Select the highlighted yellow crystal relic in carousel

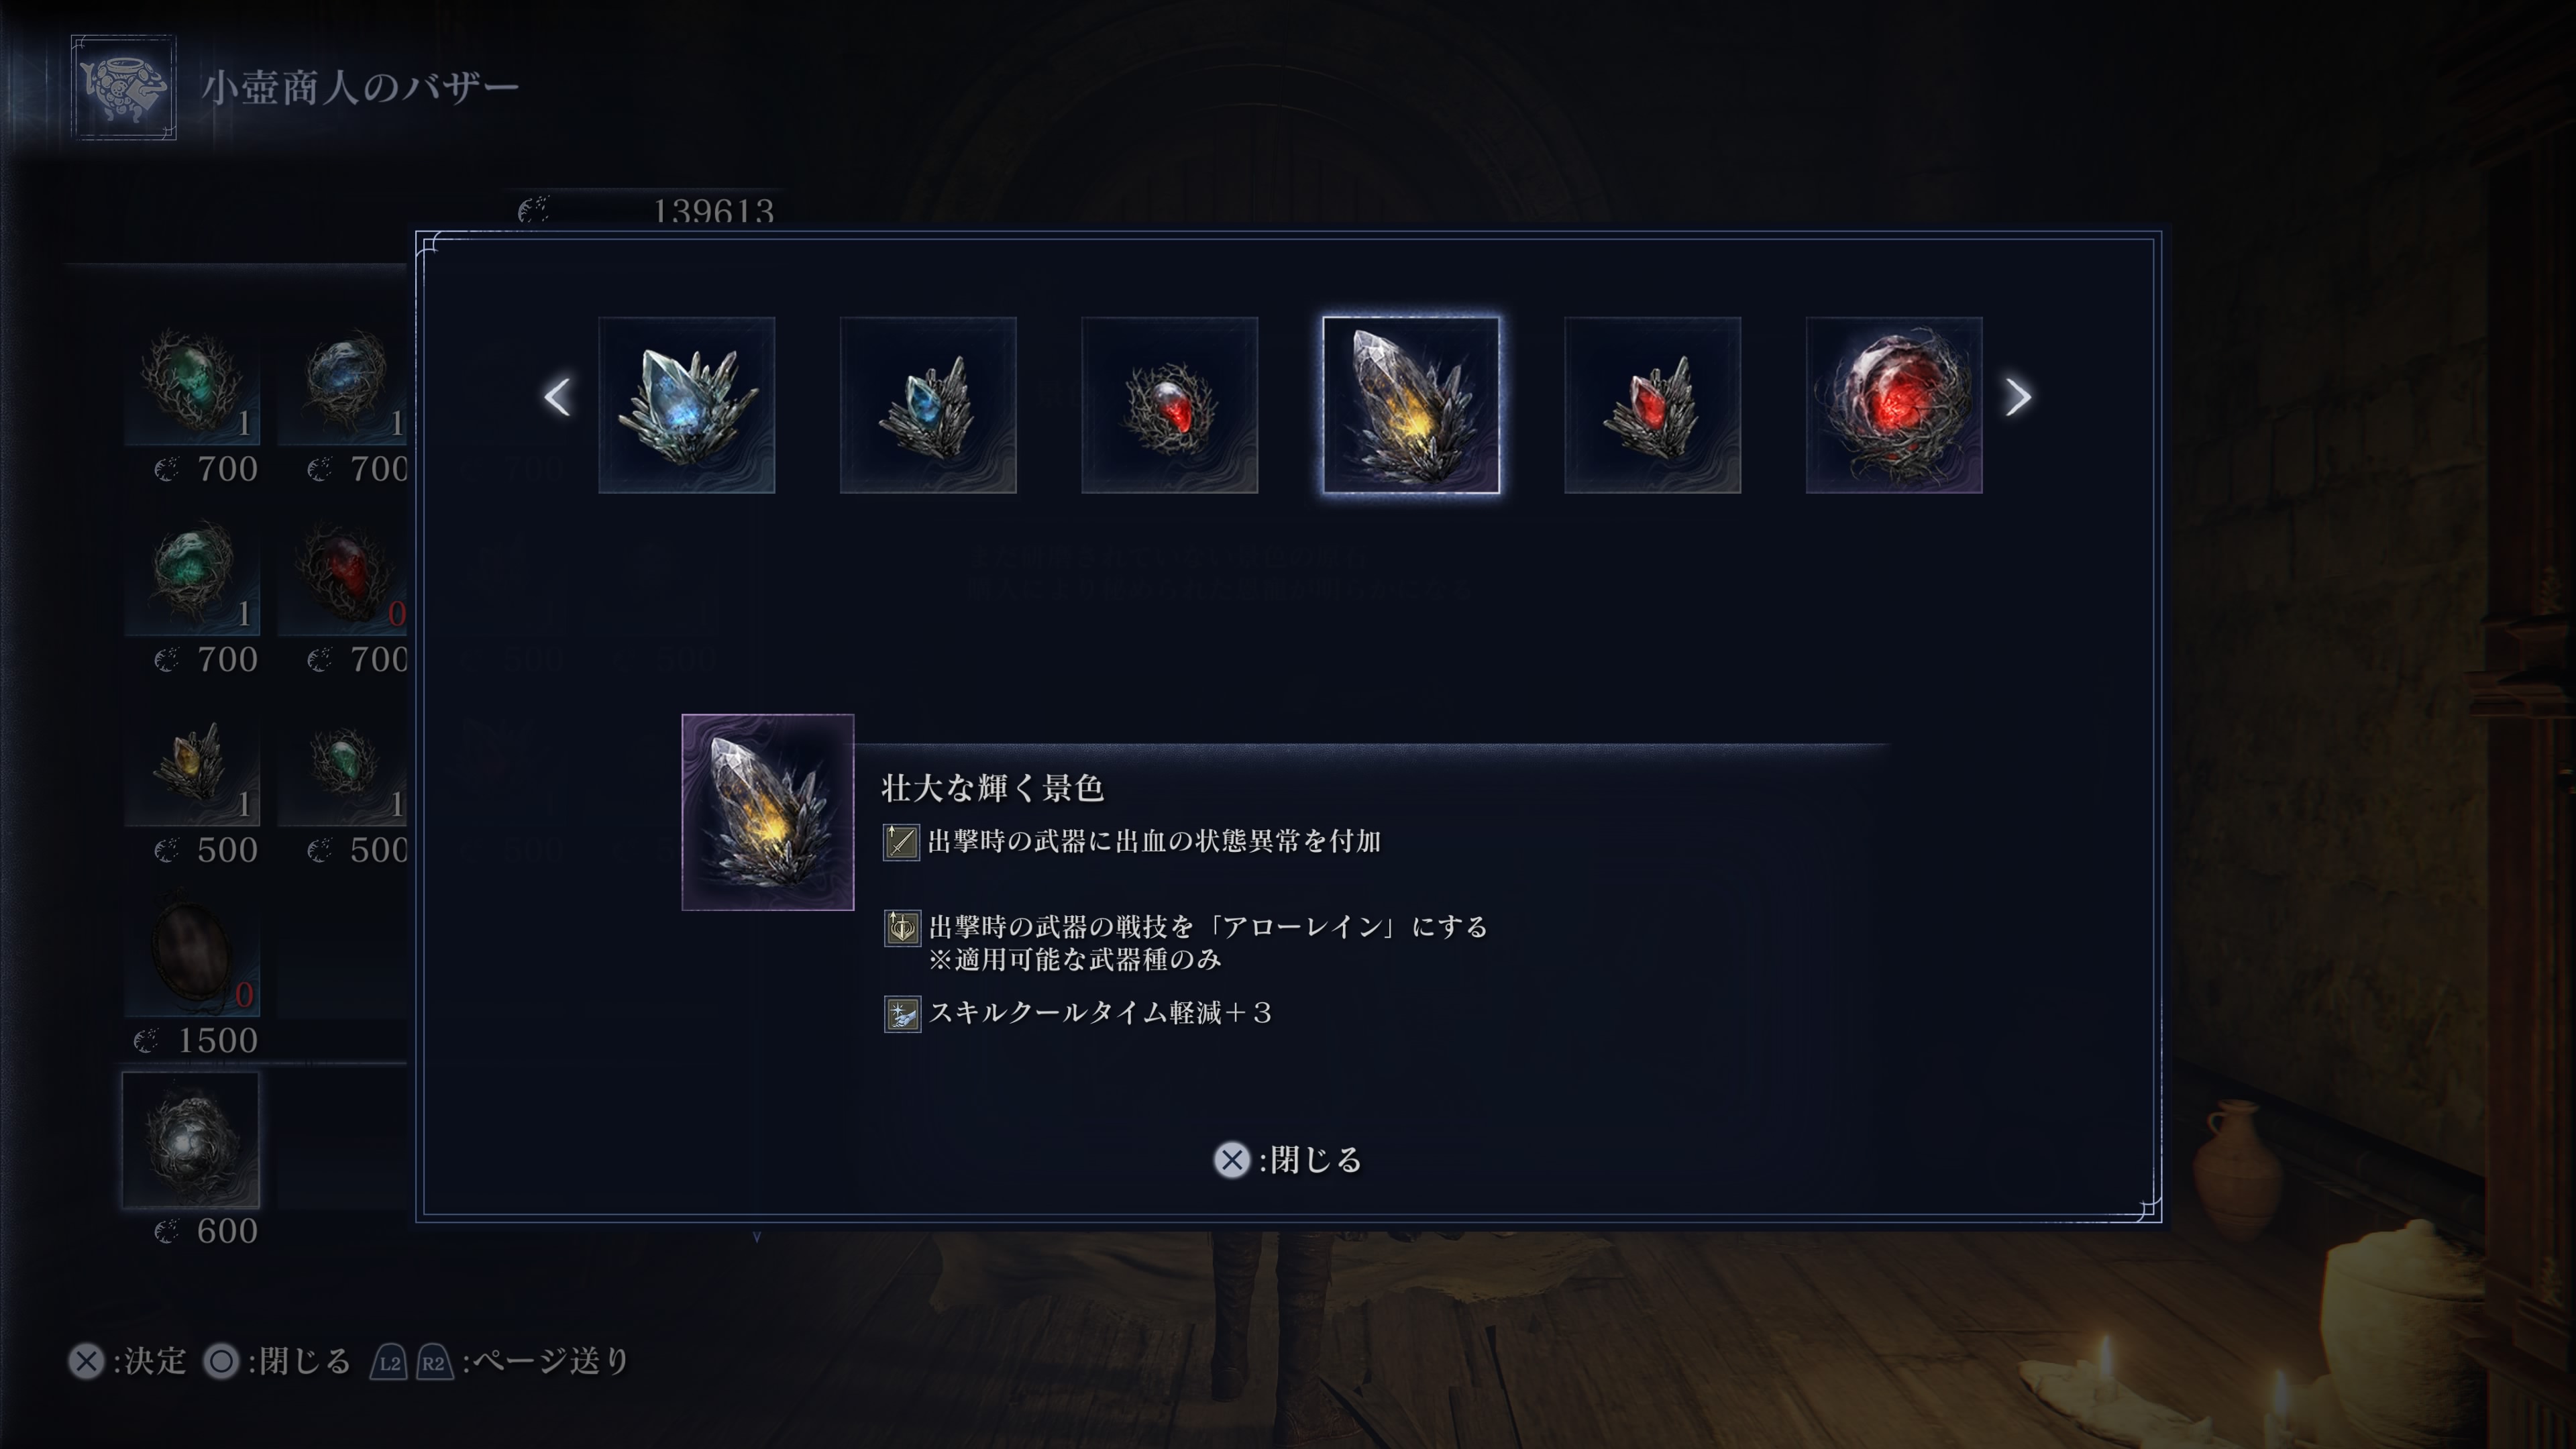(1411, 405)
